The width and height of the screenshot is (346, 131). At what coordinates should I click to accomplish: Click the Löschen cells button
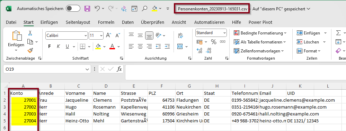pos(308,42)
